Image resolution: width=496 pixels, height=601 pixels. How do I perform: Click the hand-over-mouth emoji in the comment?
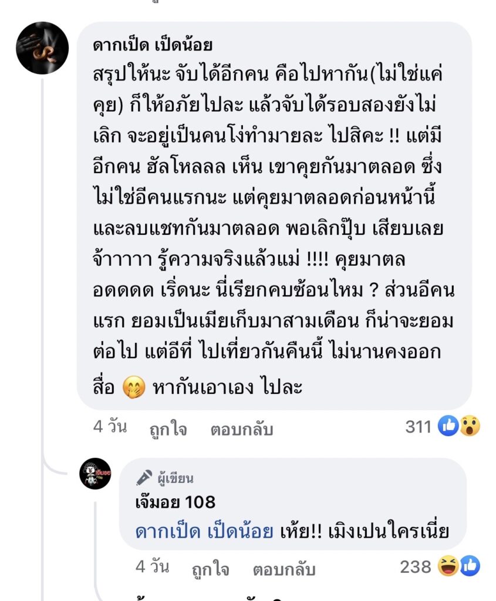pyautogui.click(x=134, y=388)
